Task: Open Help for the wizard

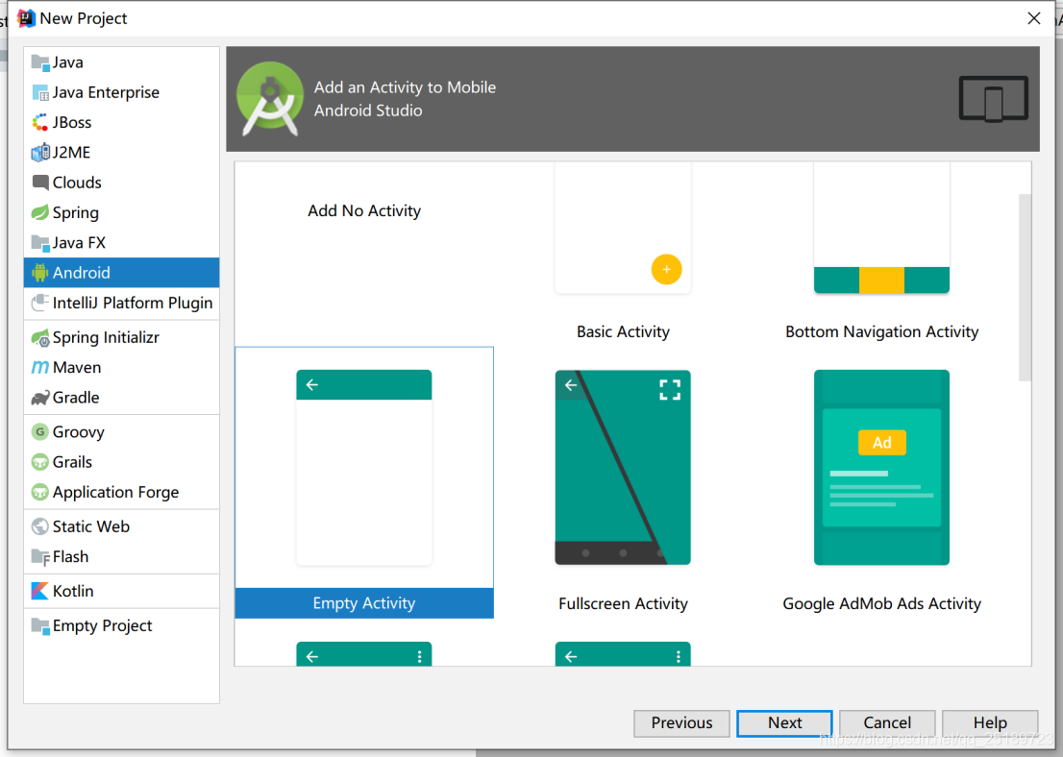Action: (990, 723)
